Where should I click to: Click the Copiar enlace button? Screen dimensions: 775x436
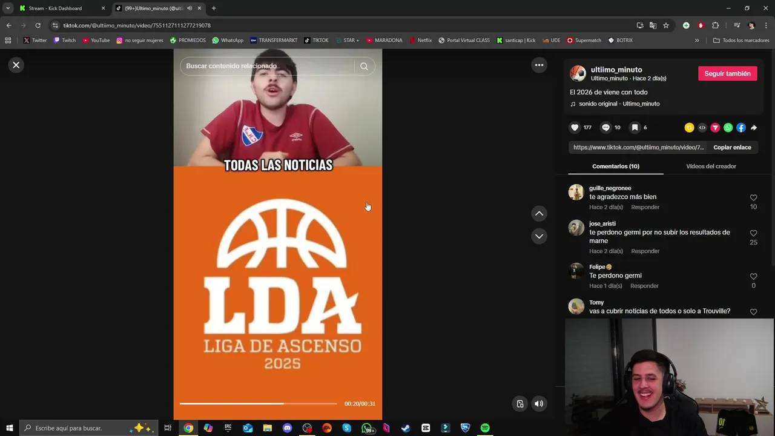pyautogui.click(x=732, y=147)
